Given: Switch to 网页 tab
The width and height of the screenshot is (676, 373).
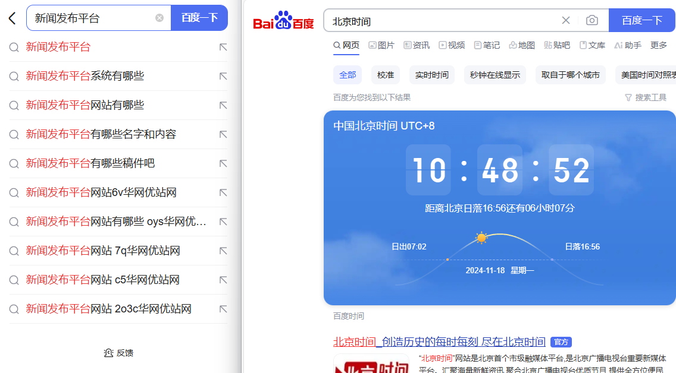Looking at the screenshot, I should pos(346,45).
